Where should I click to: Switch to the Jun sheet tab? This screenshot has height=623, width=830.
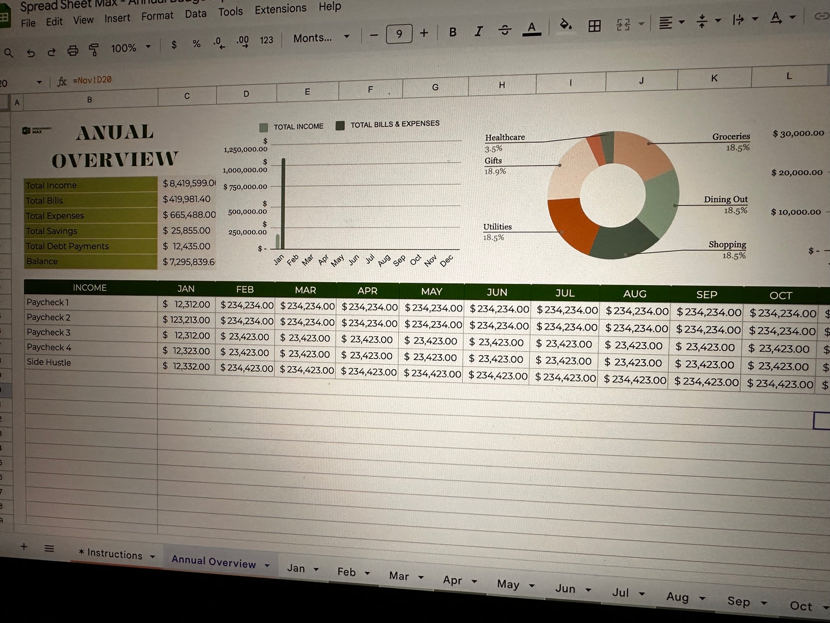565,588
